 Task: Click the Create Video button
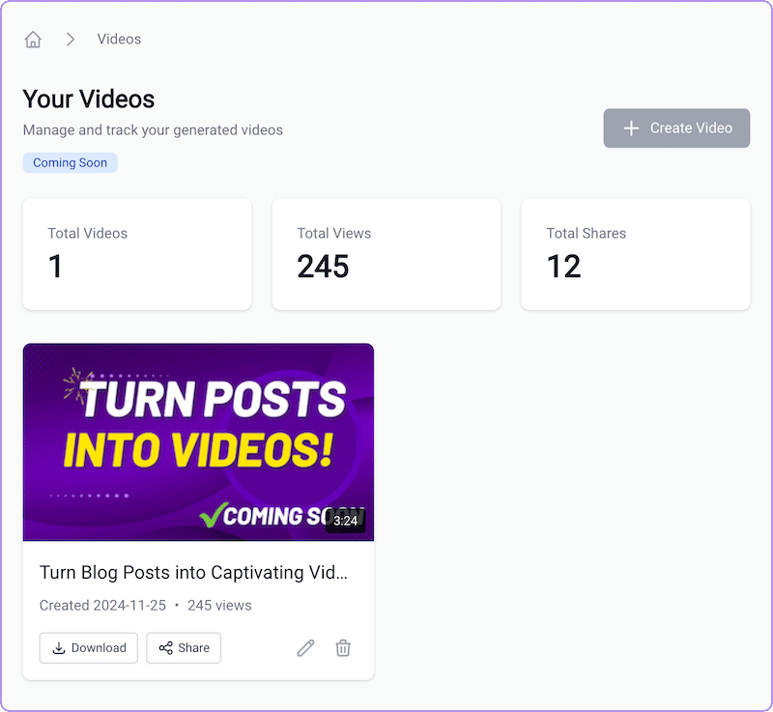pyautogui.click(x=676, y=128)
